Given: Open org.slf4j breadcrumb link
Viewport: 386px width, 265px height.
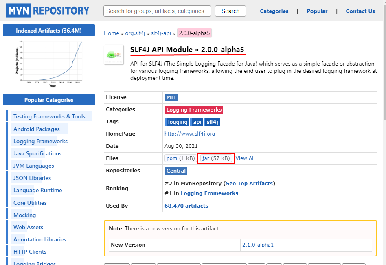Looking at the screenshot, I should [x=135, y=33].
